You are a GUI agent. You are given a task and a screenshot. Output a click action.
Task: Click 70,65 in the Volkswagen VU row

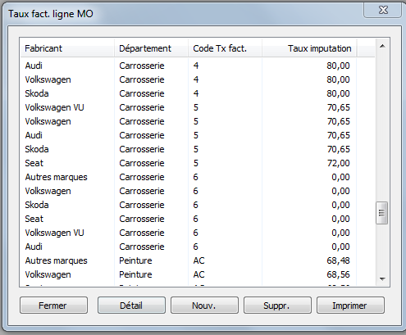tap(339, 107)
